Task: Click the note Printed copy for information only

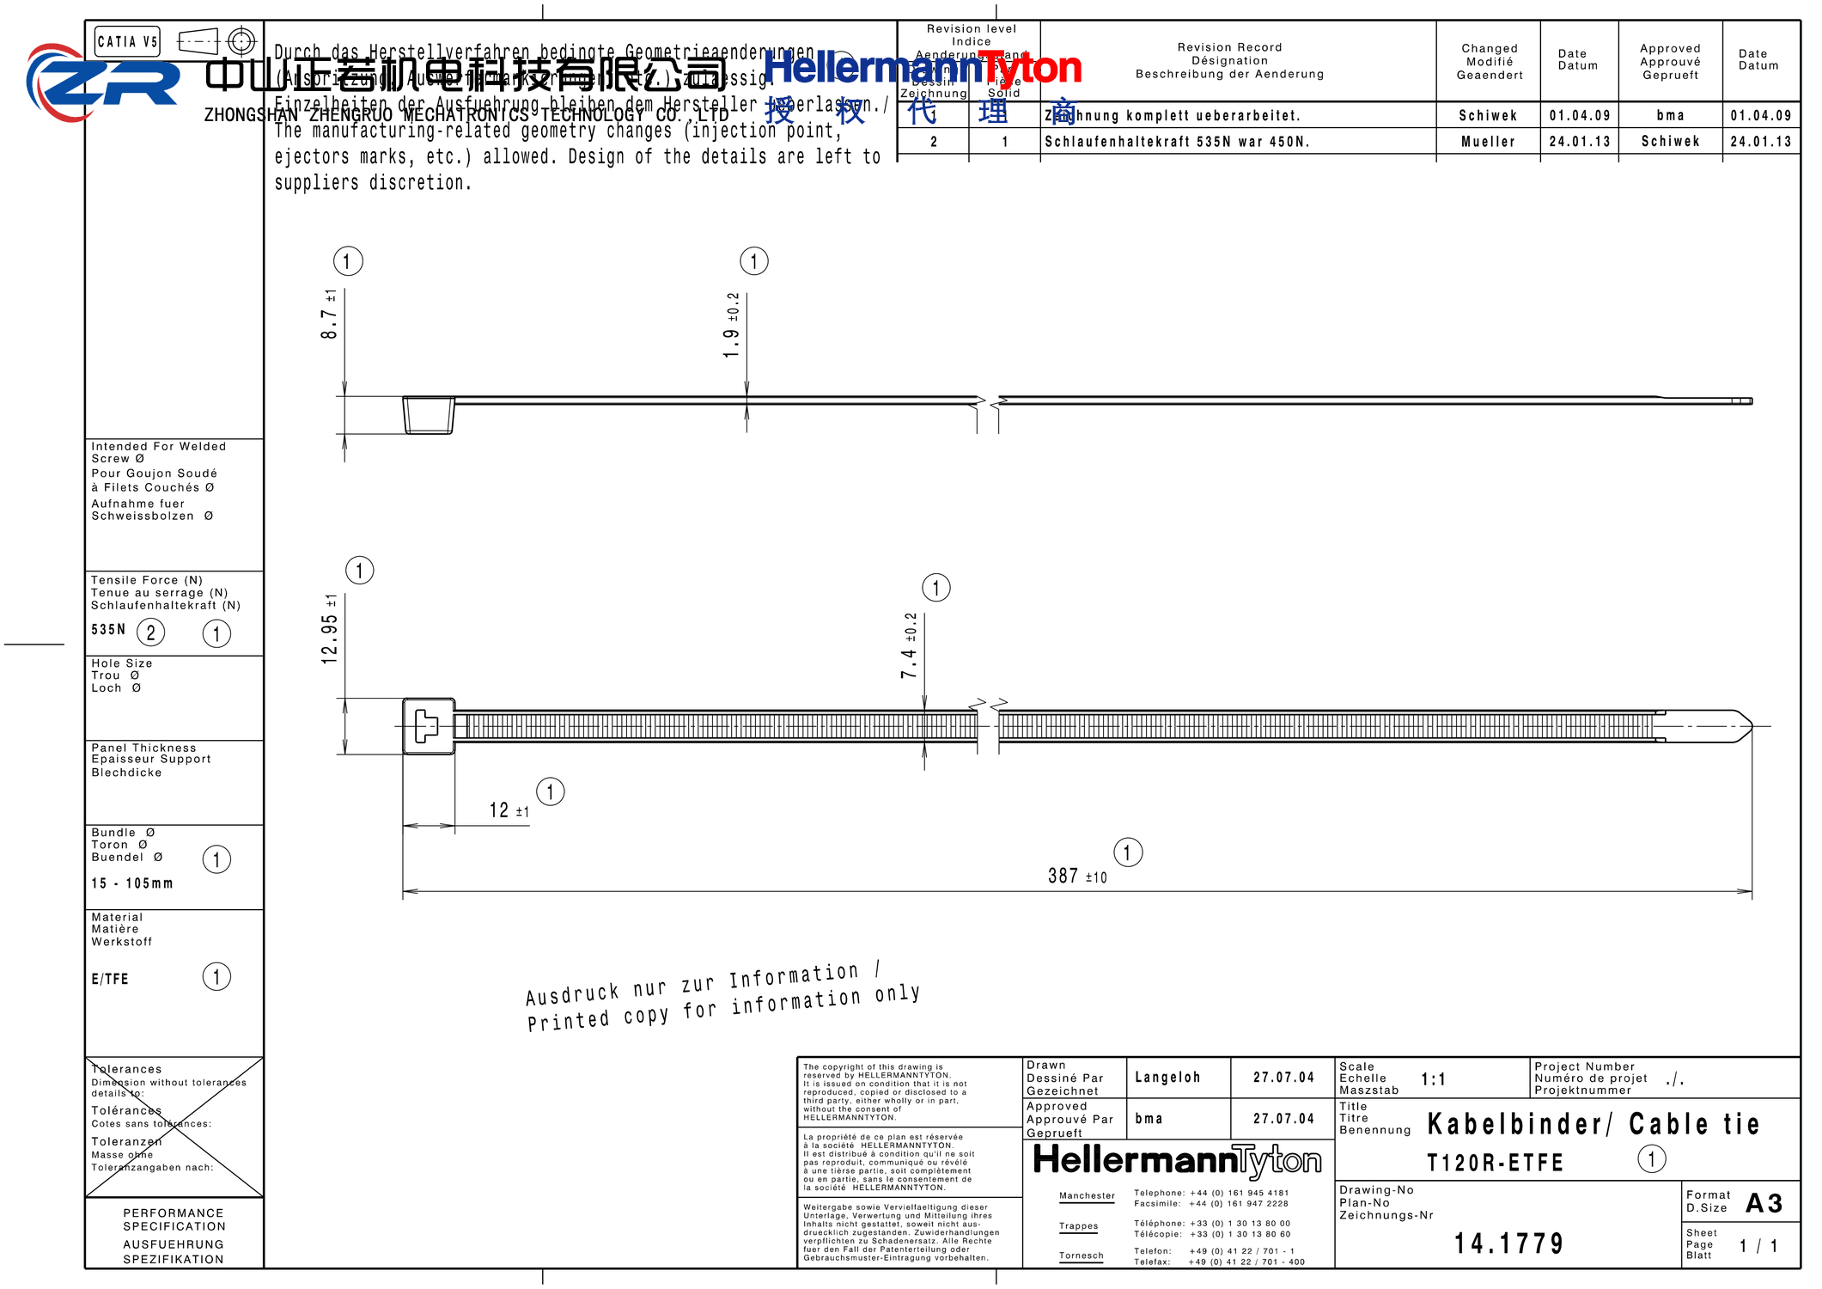Action: coord(724,1008)
